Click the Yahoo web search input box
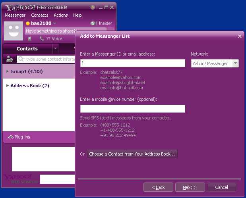Image resolution: width=246 pixels, height=198 pixels. tap(57, 179)
